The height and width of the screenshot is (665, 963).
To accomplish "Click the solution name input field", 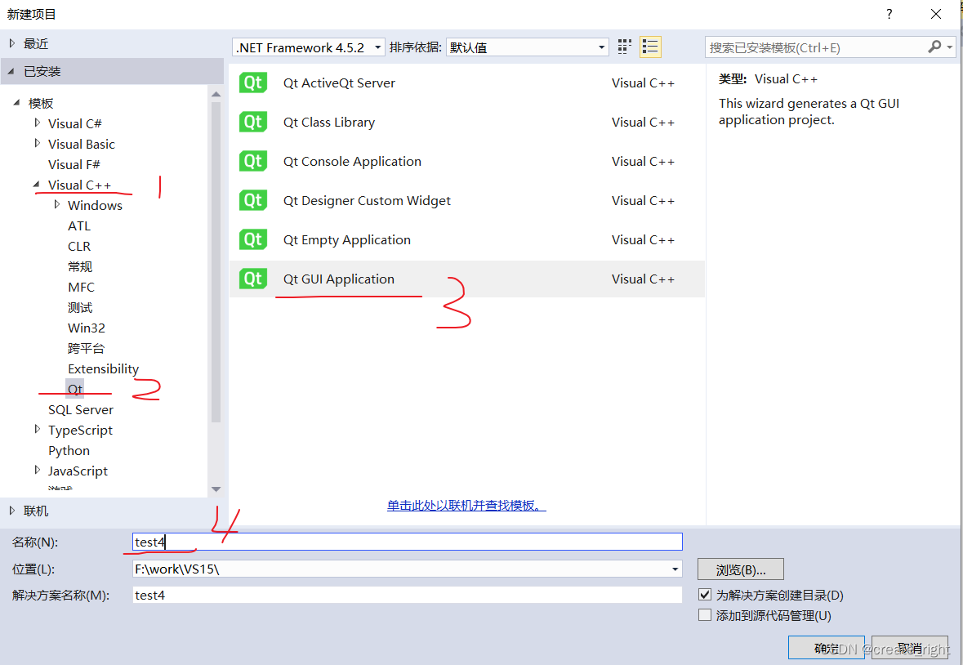I will 408,595.
